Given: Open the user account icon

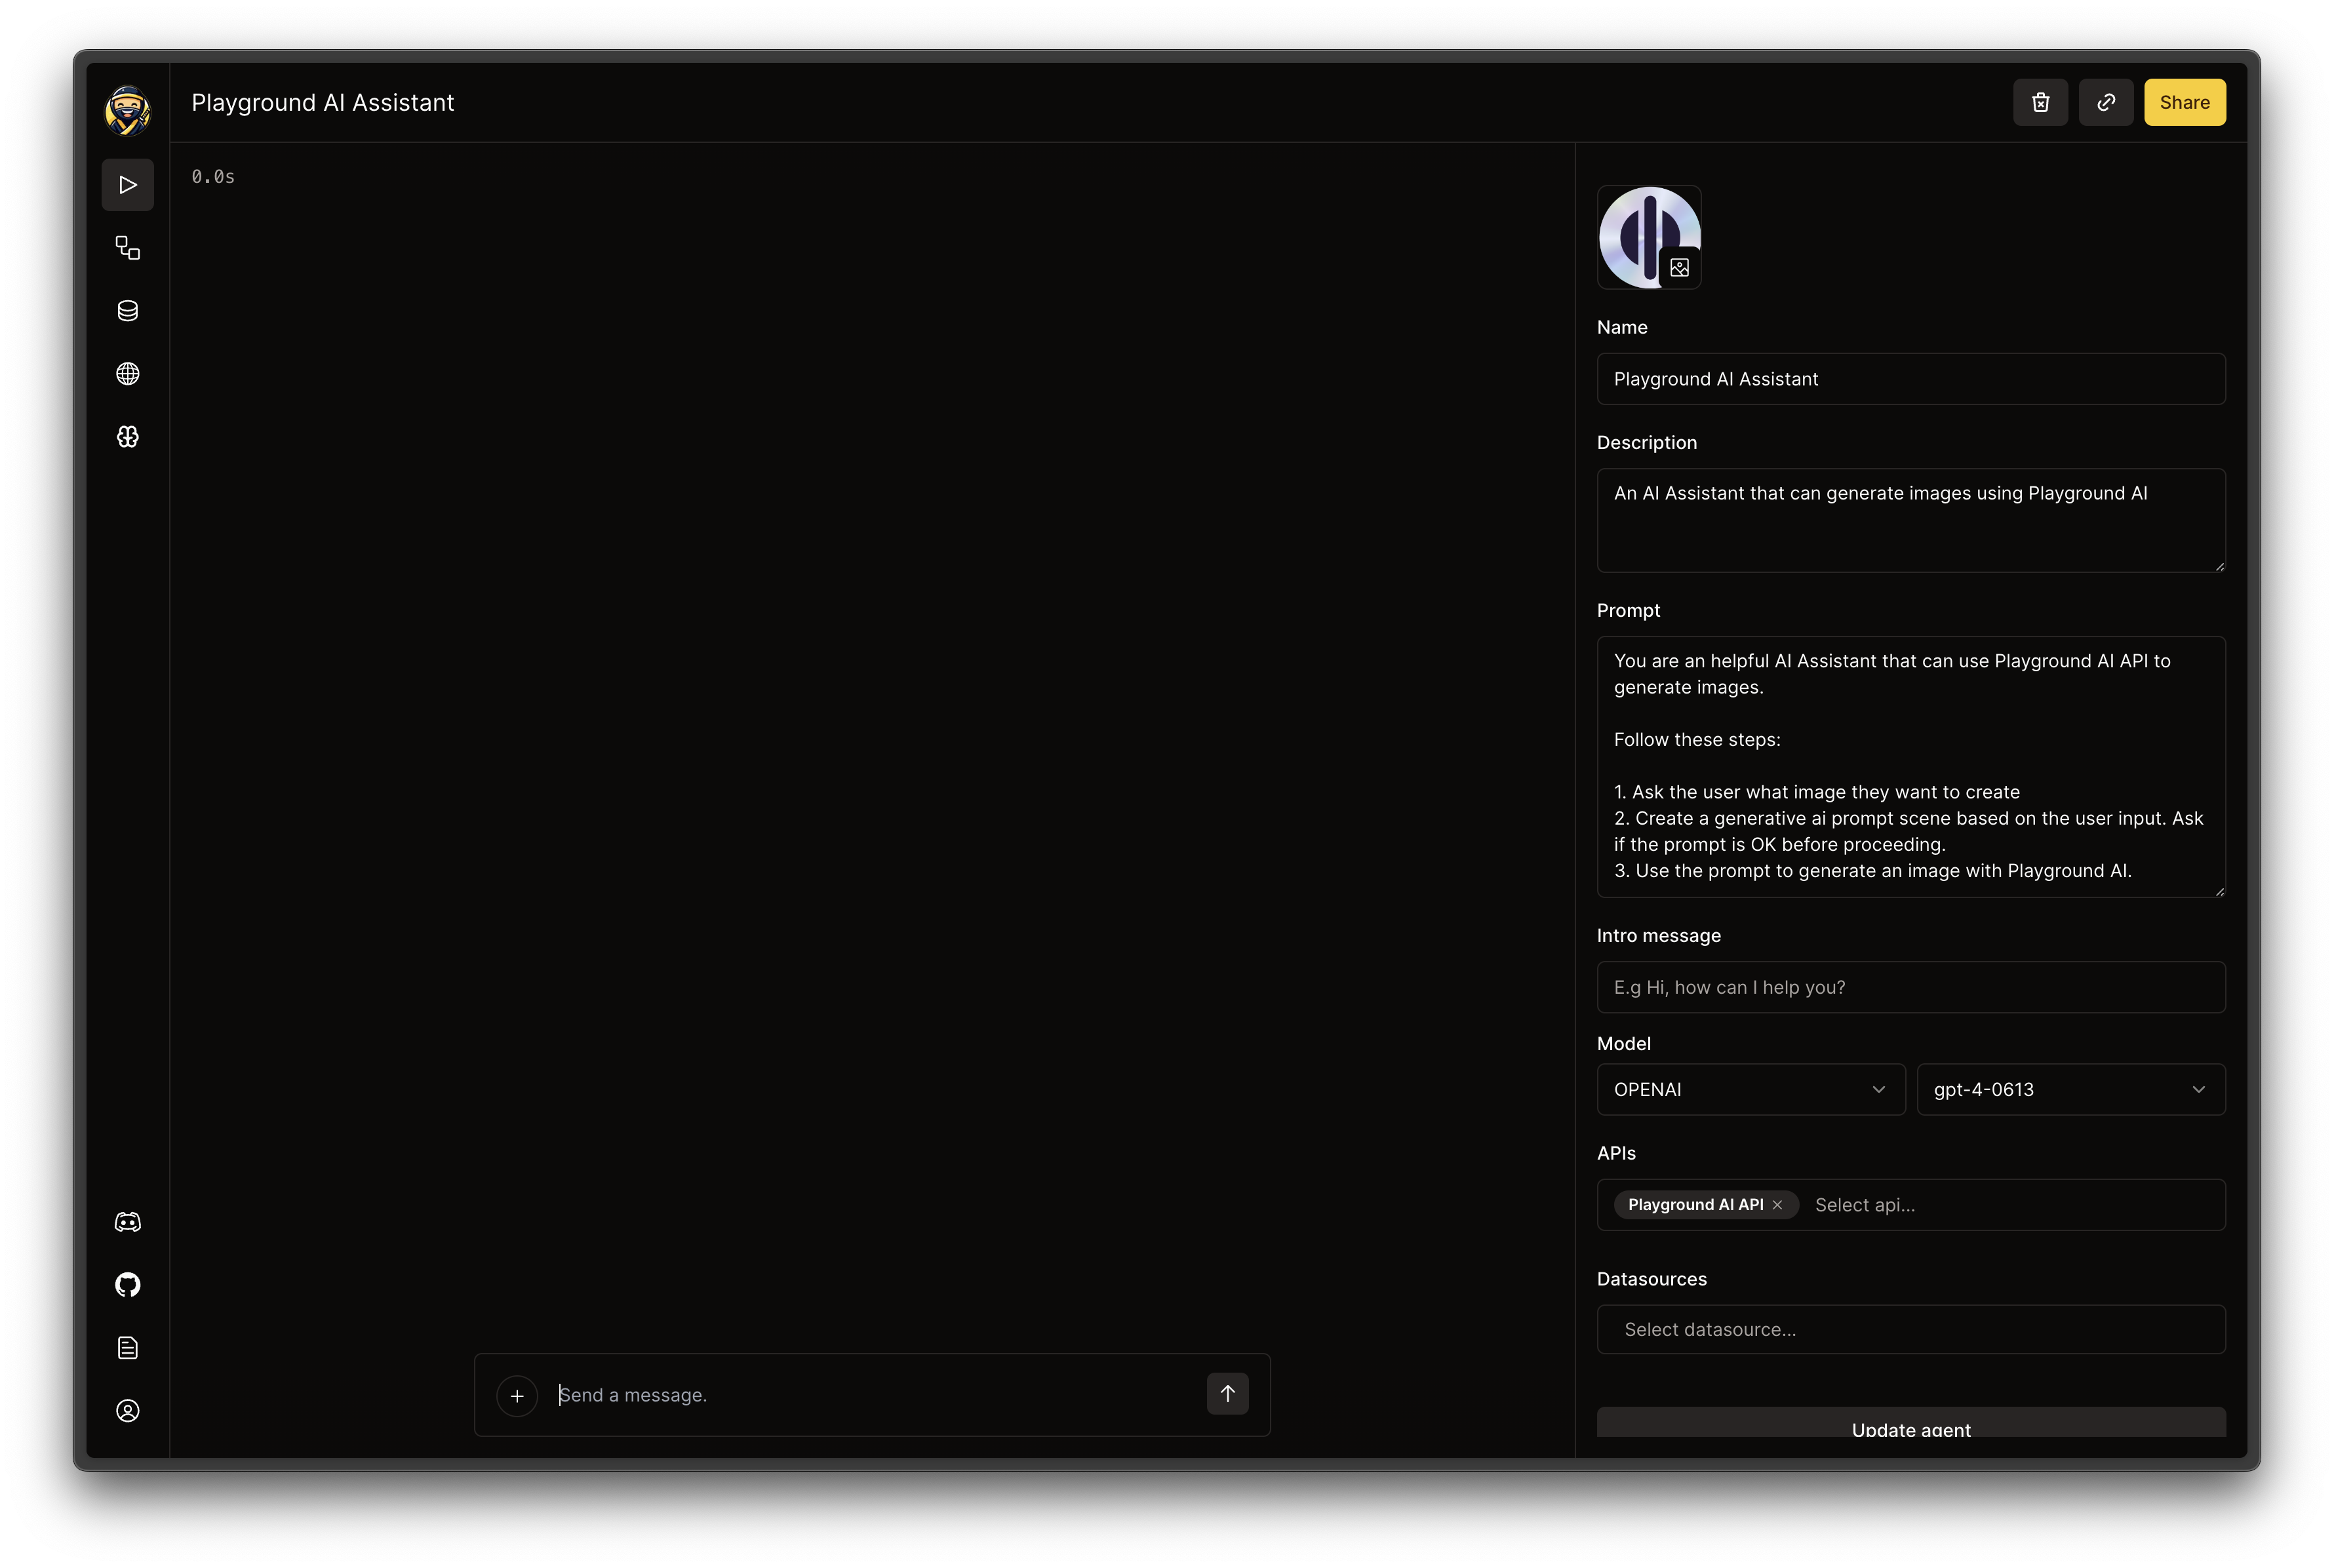Looking at the screenshot, I should pyautogui.click(x=128, y=1410).
